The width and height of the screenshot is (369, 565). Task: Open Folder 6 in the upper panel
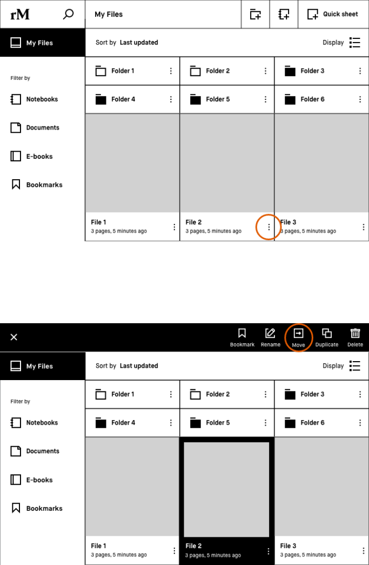321,99
